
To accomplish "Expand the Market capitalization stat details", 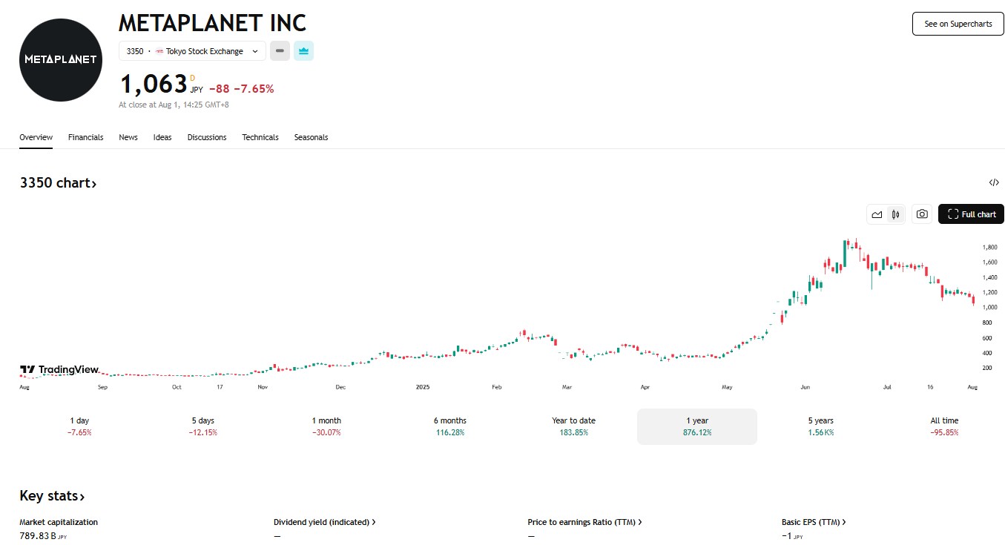I will [59, 521].
